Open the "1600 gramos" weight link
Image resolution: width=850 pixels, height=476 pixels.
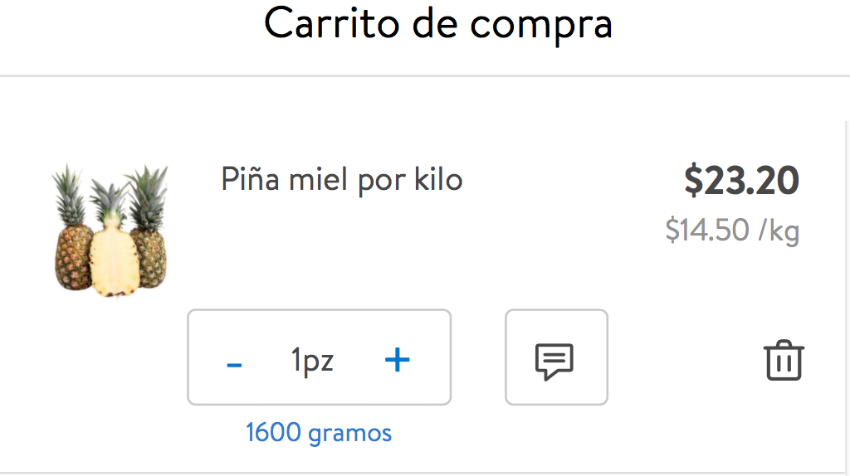pos(319,432)
